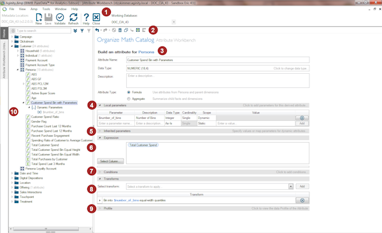Click the Refresh icon
The width and height of the screenshot is (382, 233).
pyautogui.click(x=73, y=18)
